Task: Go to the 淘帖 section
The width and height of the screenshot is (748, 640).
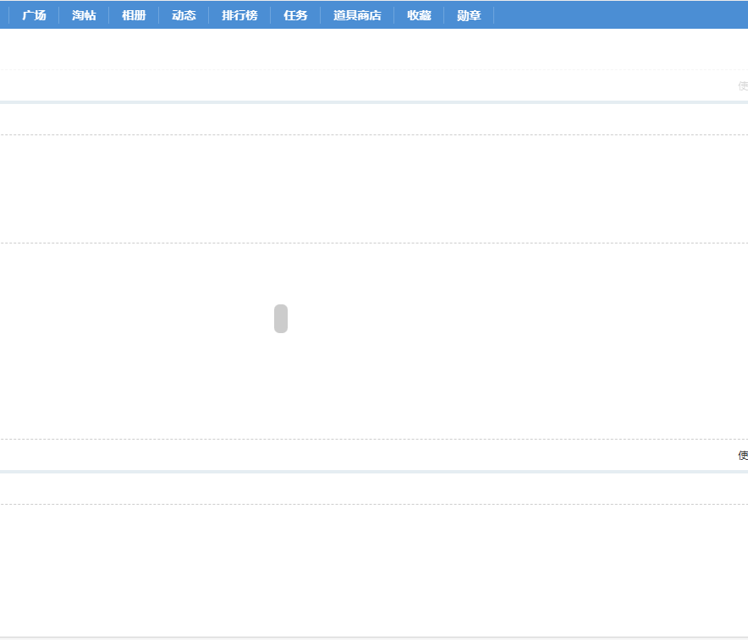Action: pyautogui.click(x=84, y=15)
